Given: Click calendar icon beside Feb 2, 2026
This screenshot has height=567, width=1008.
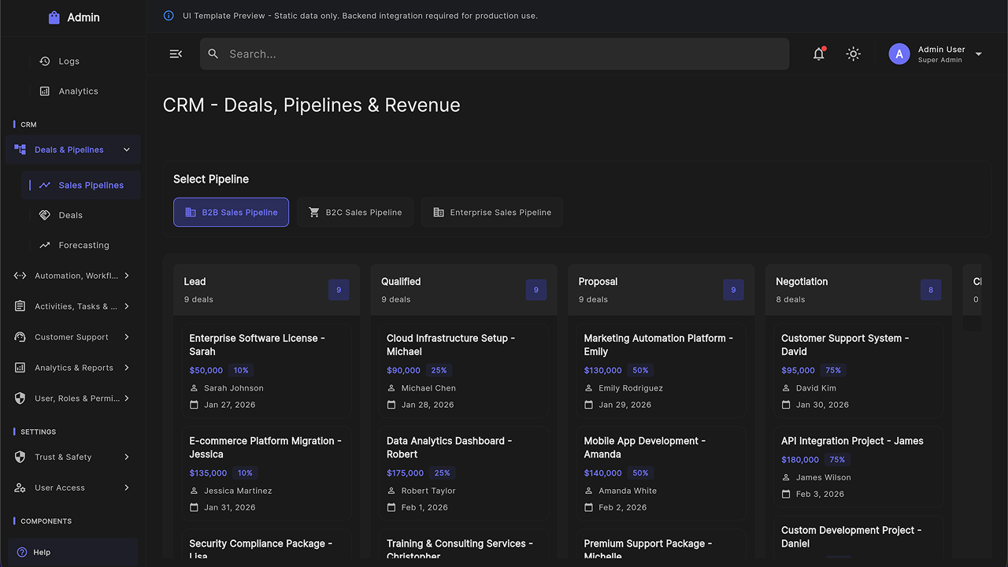Looking at the screenshot, I should click(588, 508).
